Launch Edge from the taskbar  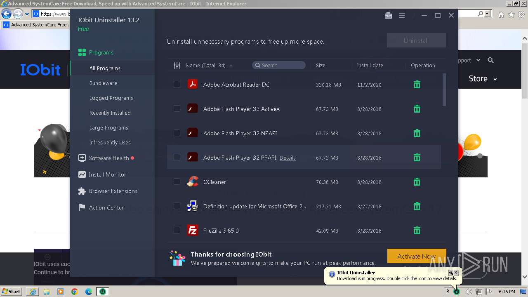(x=89, y=292)
